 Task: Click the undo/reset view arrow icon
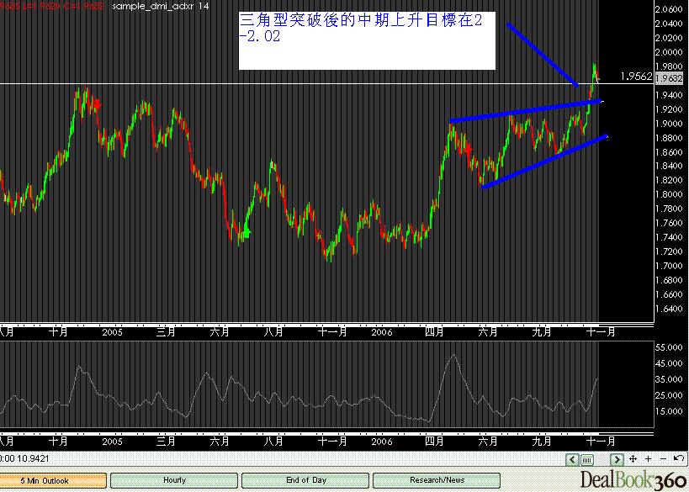678,458
